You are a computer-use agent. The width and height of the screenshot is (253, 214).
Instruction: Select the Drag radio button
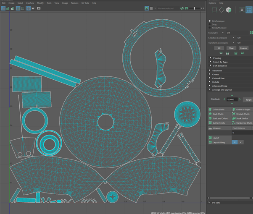coord(210,24)
